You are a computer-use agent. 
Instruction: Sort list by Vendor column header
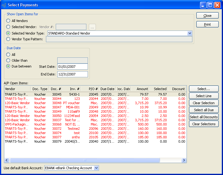17,89
